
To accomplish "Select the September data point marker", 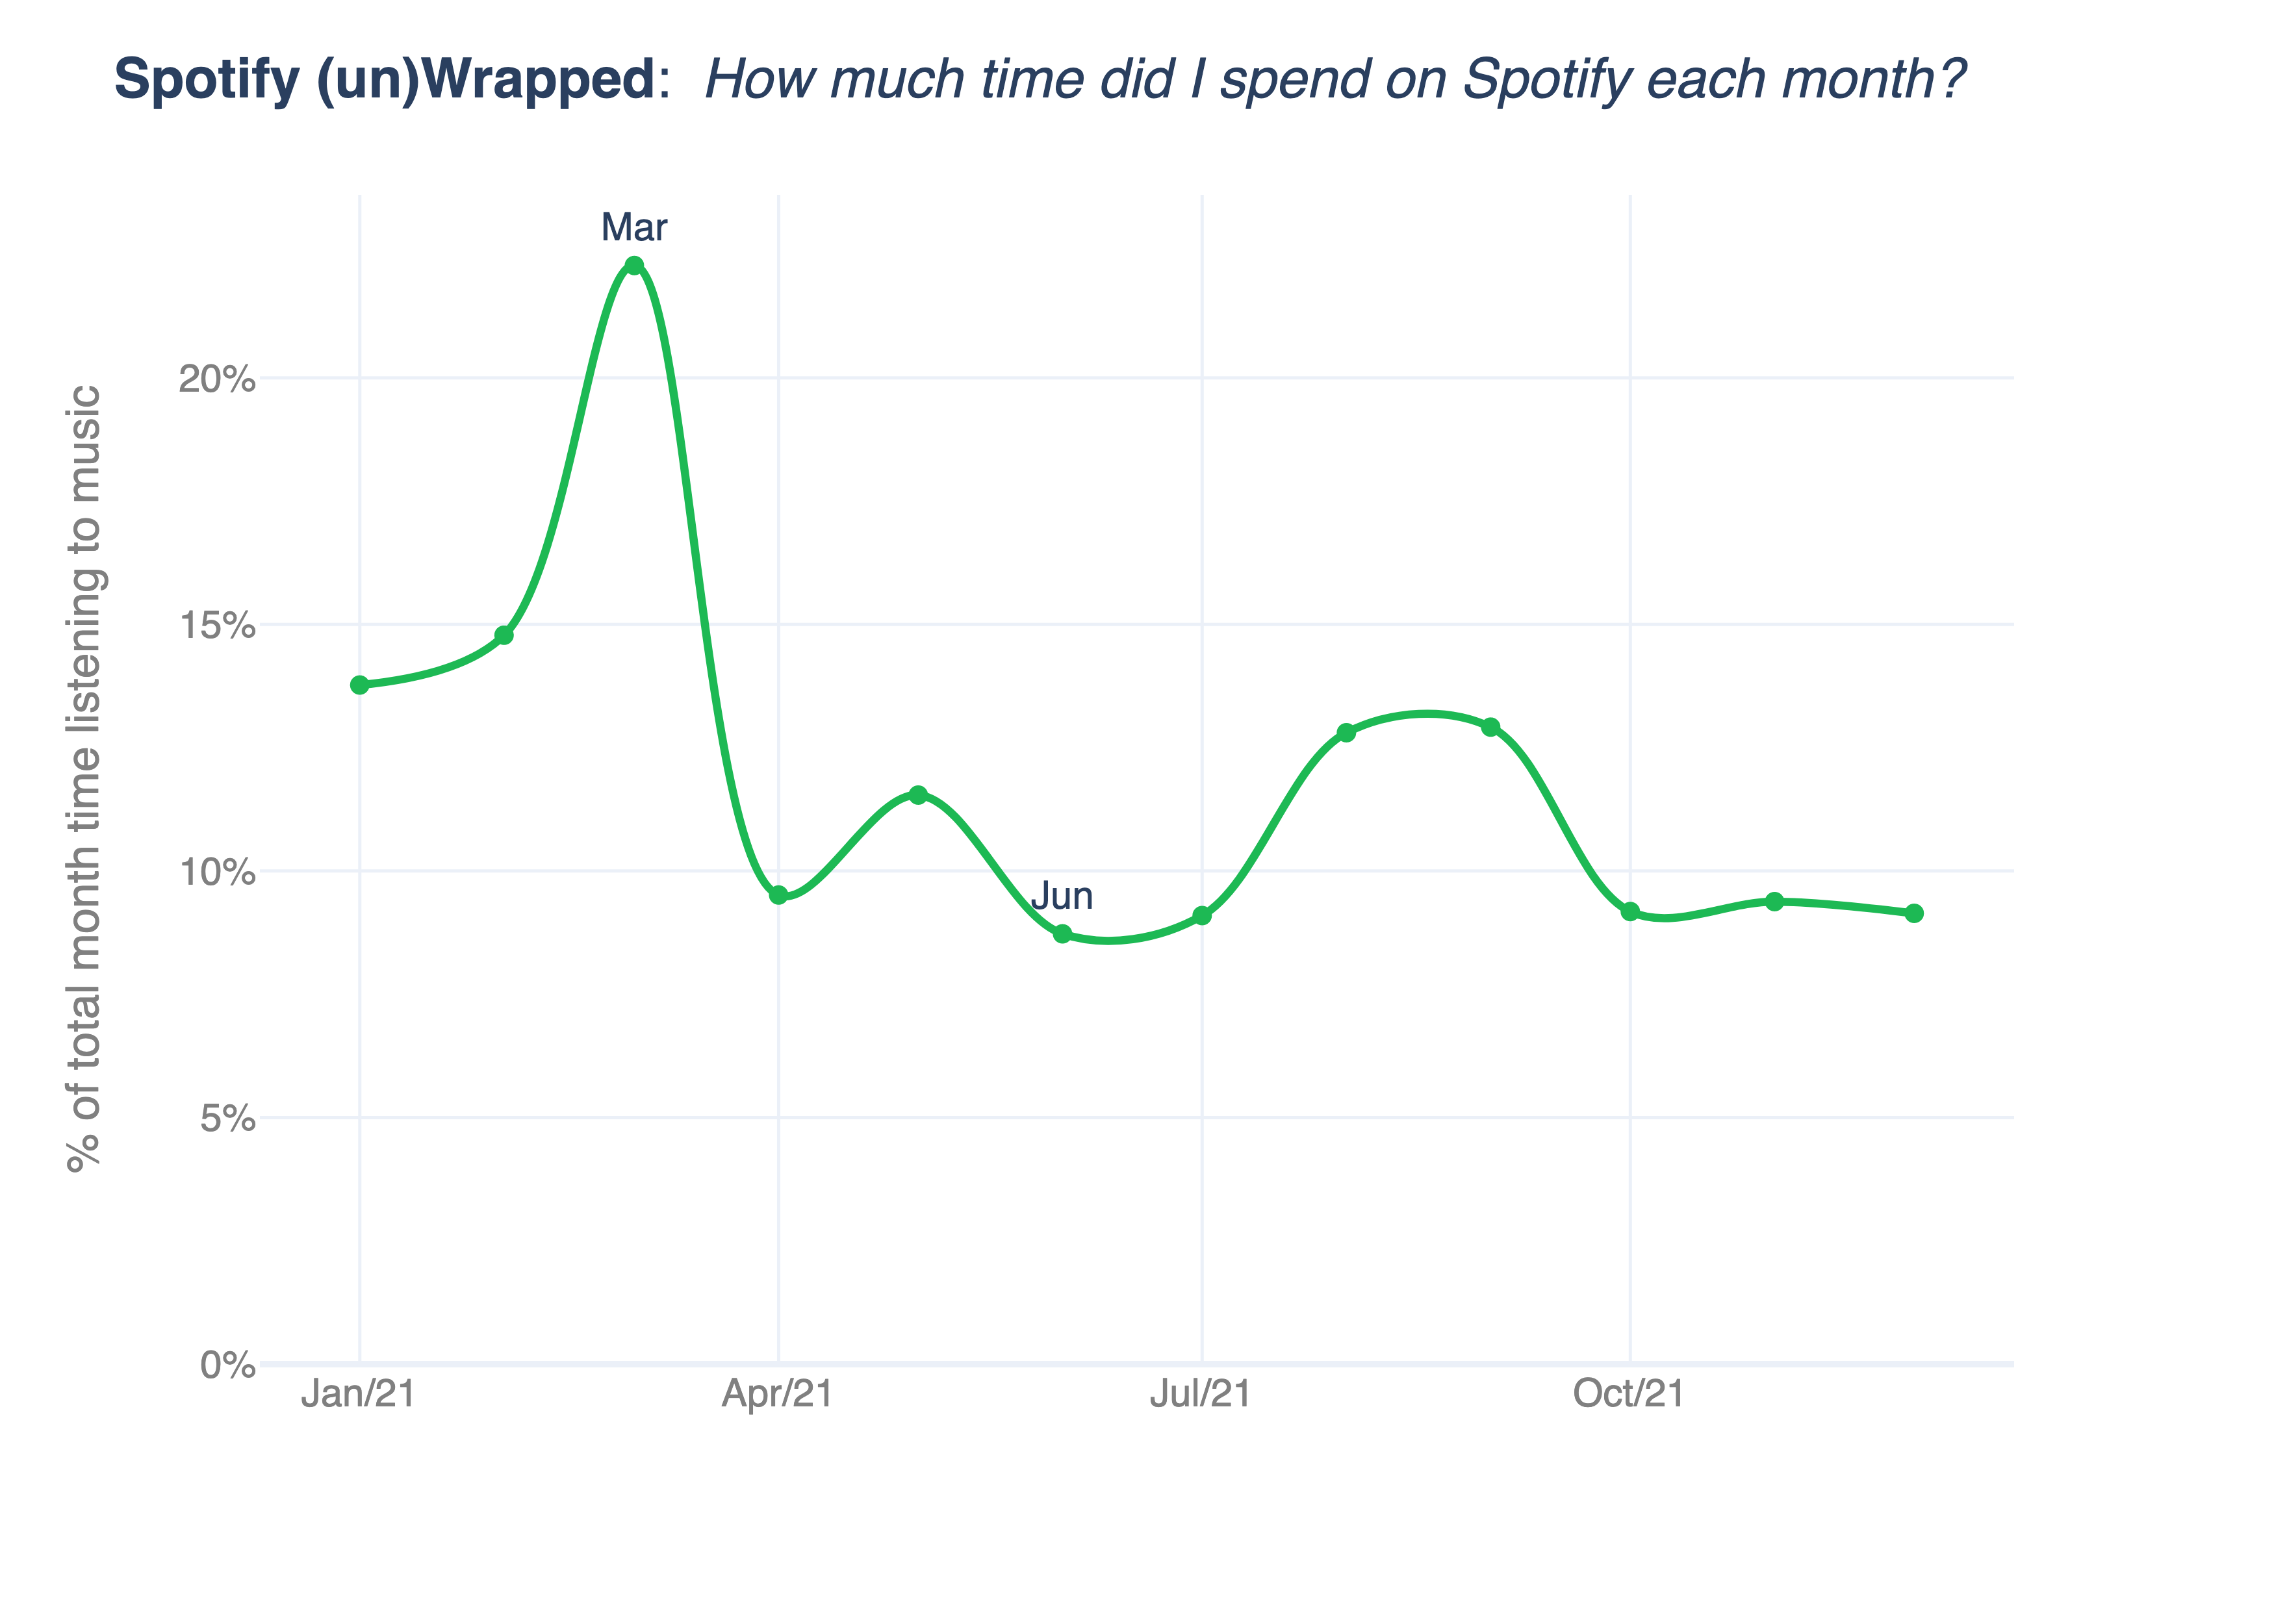I will click(x=1491, y=727).
